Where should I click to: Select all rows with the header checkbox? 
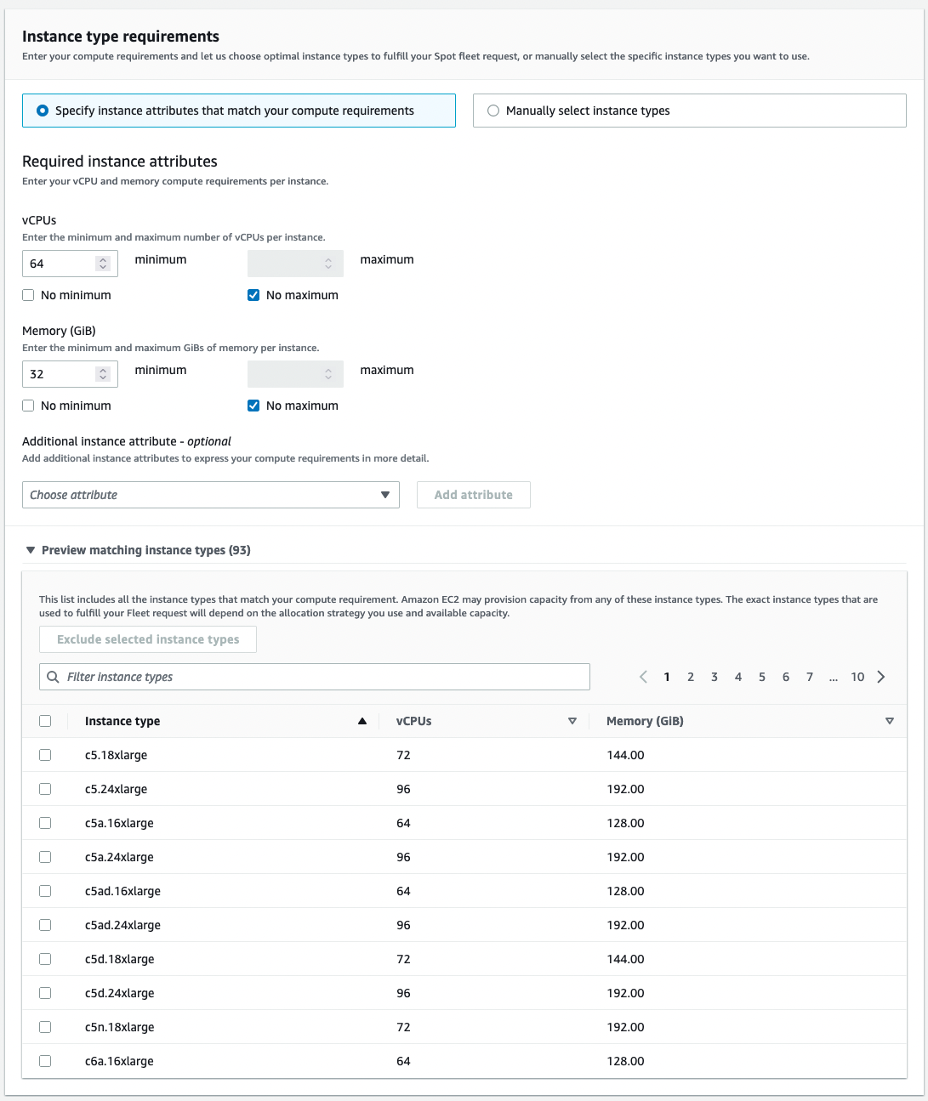45,720
